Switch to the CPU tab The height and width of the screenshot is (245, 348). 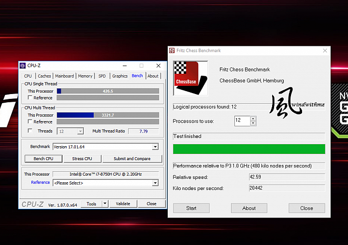28,76
